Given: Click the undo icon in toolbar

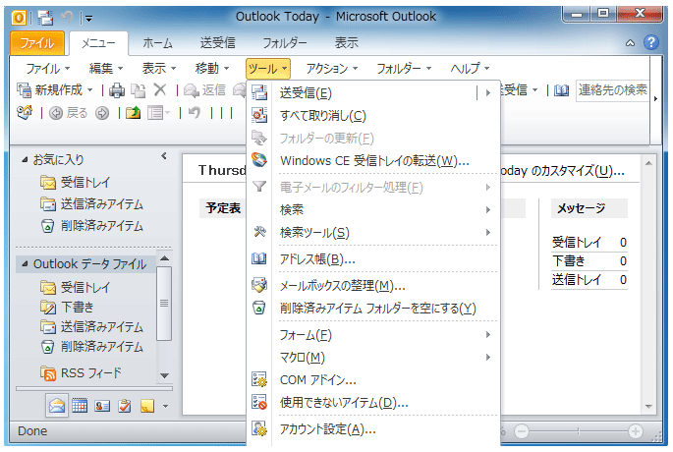Looking at the screenshot, I should pyautogui.click(x=195, y=112).
